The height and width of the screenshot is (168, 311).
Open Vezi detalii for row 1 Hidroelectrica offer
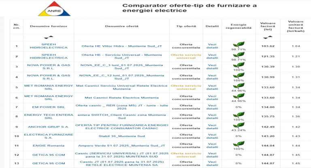click(x=212, y=46)
